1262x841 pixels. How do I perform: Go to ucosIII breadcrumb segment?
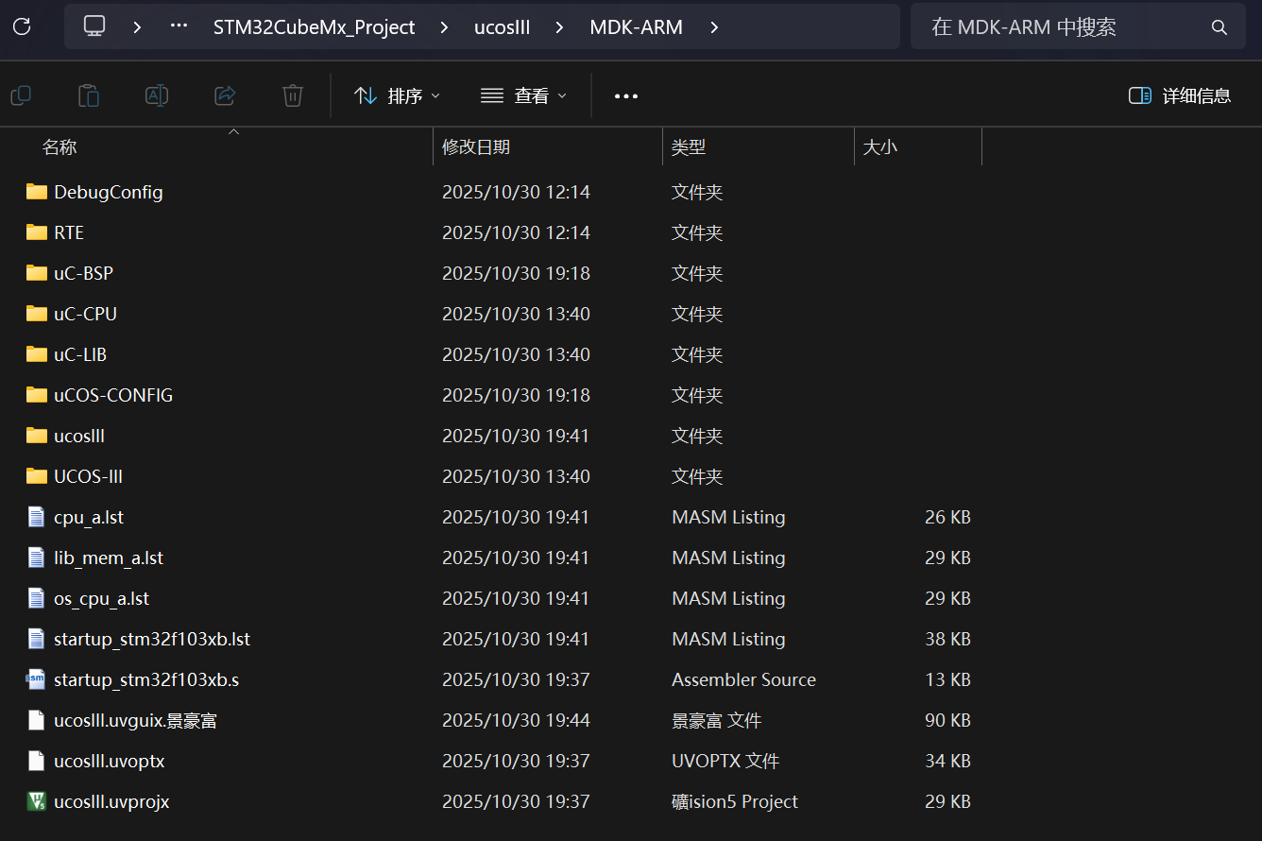click(502, 27)
